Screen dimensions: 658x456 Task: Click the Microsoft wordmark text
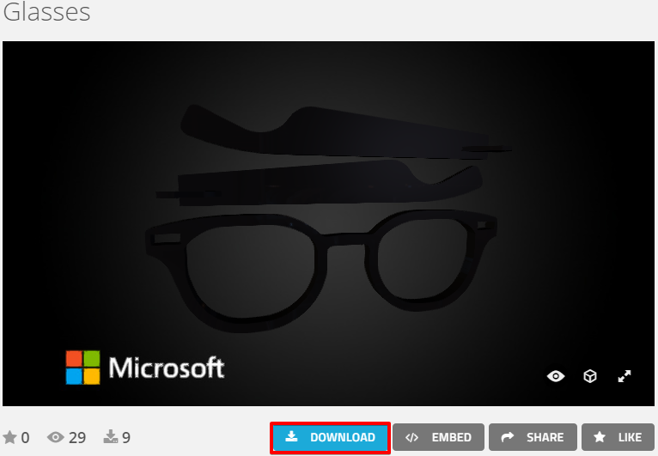coord(166,368)
